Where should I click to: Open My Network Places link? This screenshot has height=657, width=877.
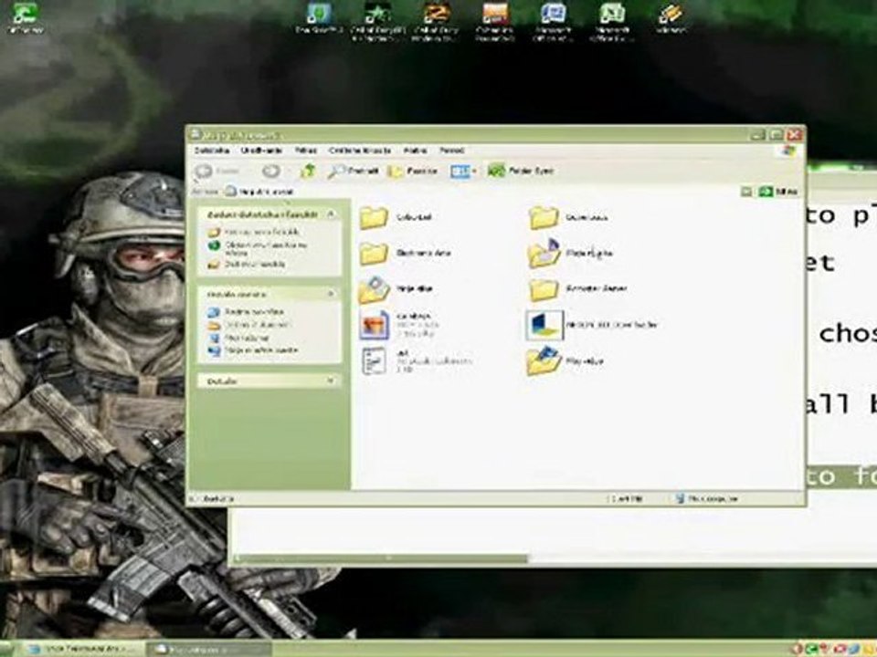tap(253, 350)
